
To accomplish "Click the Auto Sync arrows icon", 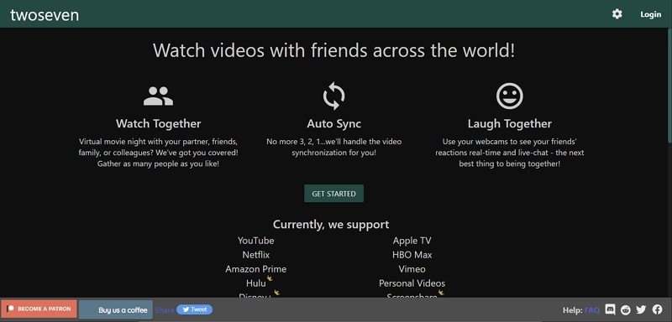I will (x=333, y=96).
